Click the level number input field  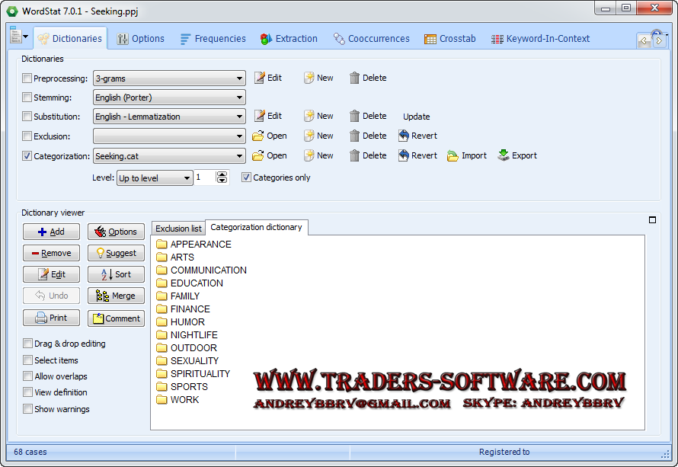pyautogui.click(x=205, y=178)
